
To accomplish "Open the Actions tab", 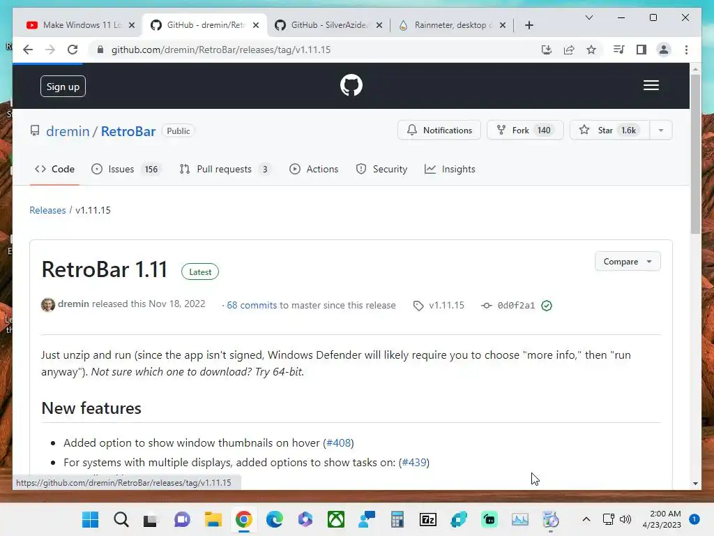I will click(314, 169).
